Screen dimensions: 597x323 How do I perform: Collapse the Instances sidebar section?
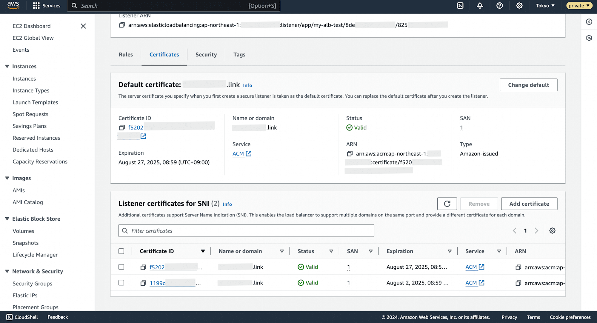7,66
